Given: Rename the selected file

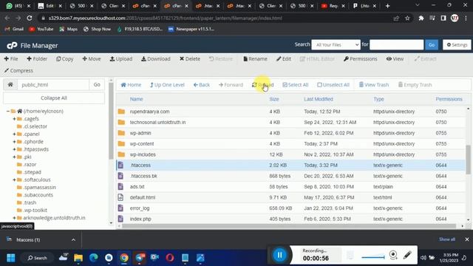Looking at the screenshot, I should pos(255,59).
